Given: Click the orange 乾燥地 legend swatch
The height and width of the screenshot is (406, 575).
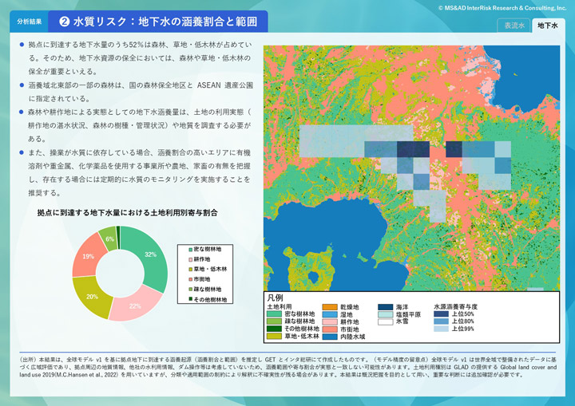Looking at the screenshot, I should click(x=330, y=307).
